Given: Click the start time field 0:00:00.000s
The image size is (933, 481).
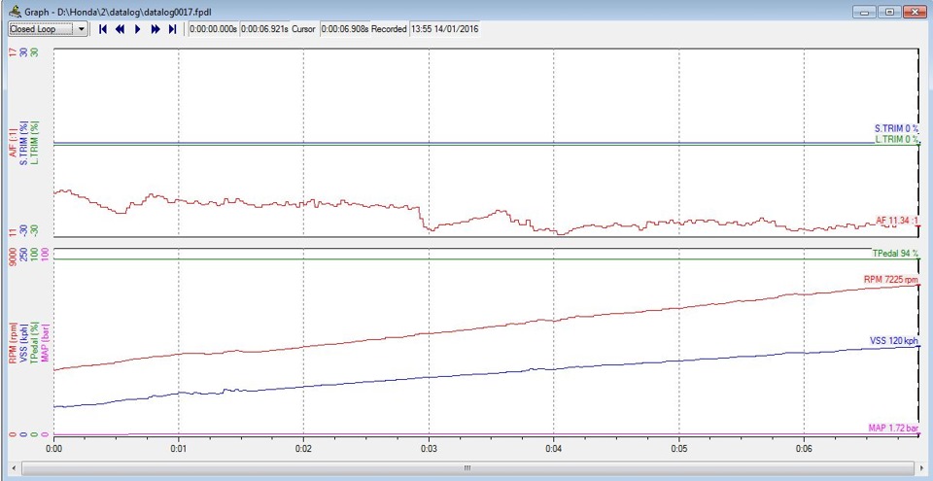Looking at the screenshot, I should tap(214, 28).
